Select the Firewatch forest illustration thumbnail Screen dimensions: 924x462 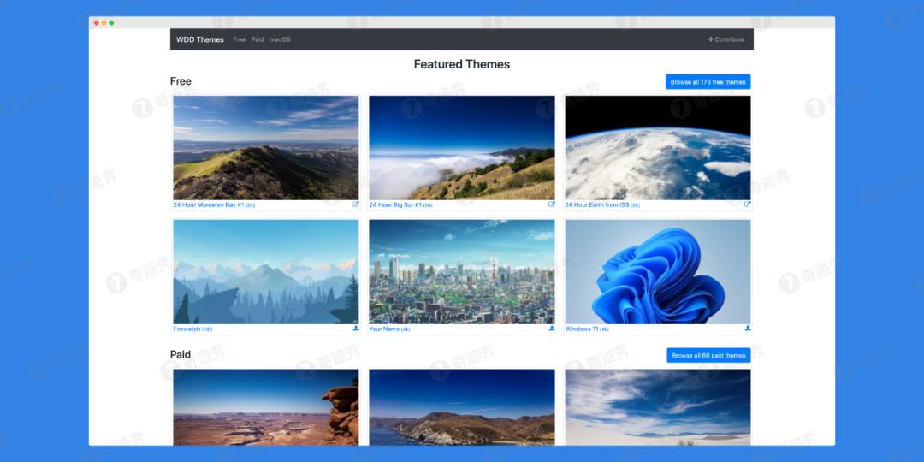266,272
